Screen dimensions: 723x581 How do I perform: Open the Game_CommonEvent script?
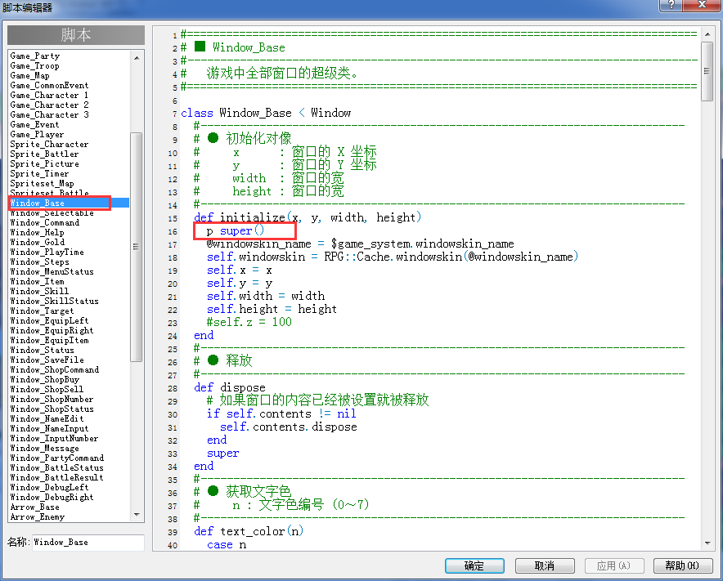pos(49,85)
